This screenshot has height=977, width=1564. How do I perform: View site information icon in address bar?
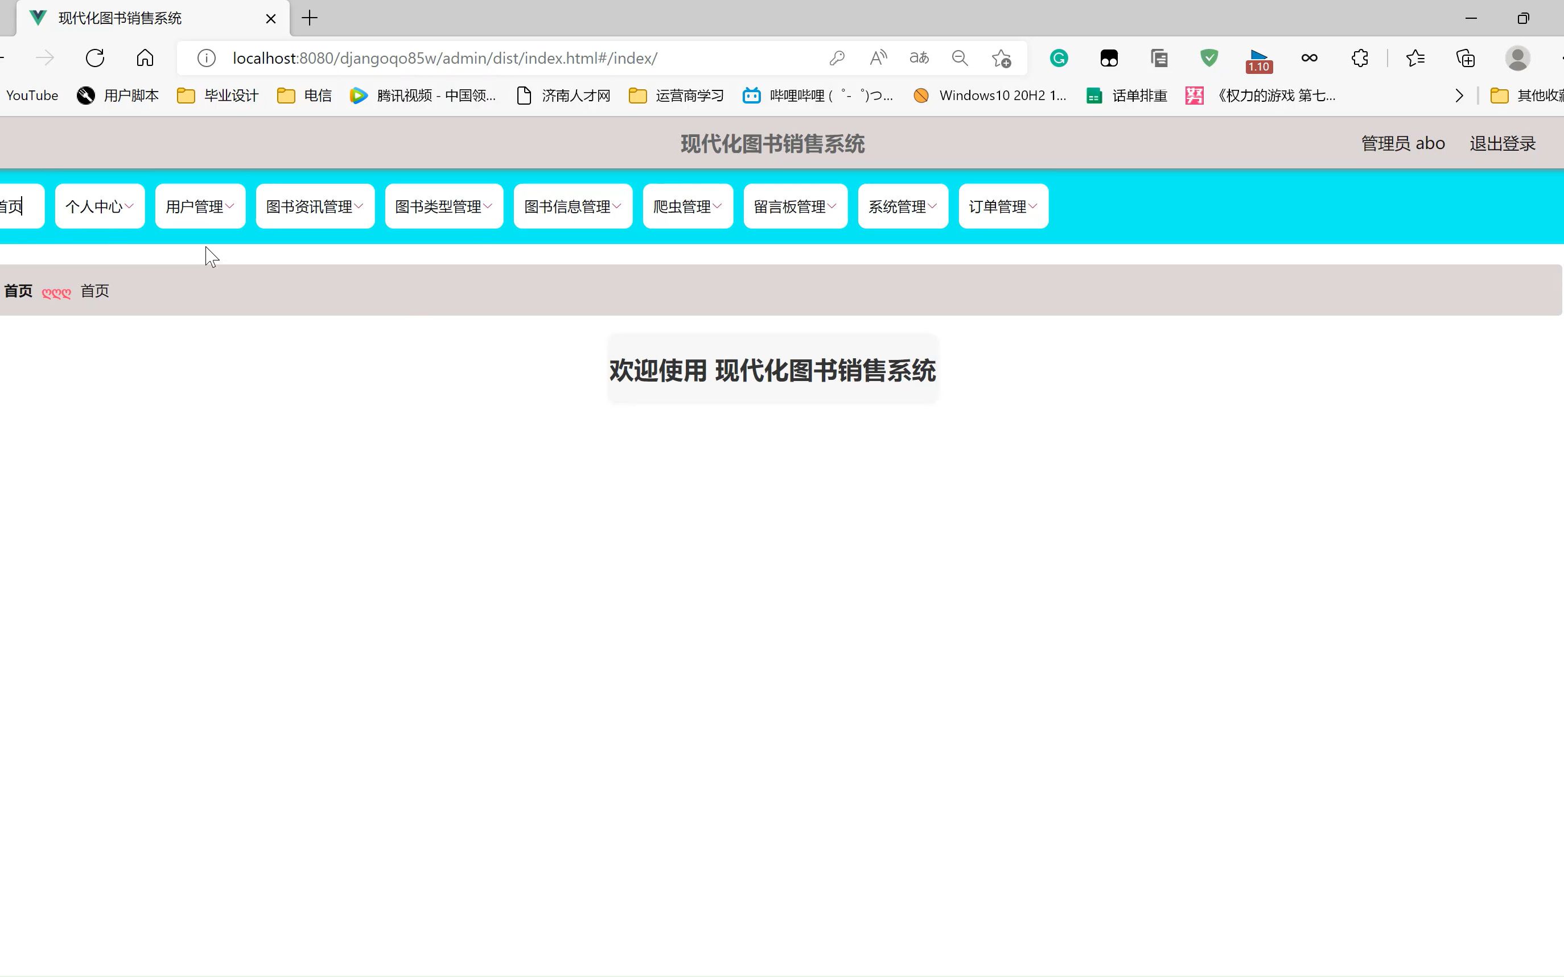tap(206, 58)
